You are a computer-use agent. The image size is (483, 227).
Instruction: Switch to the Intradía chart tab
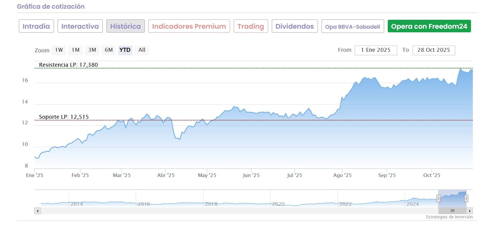click(36, 26)
